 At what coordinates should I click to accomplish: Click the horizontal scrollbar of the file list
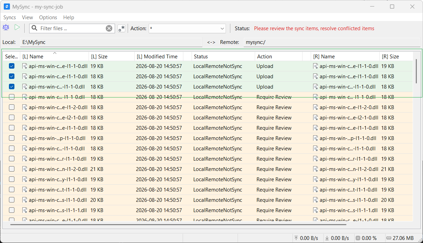coord(178,224)
